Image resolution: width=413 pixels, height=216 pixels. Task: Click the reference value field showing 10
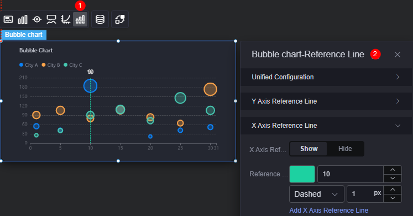click(351, 174)
